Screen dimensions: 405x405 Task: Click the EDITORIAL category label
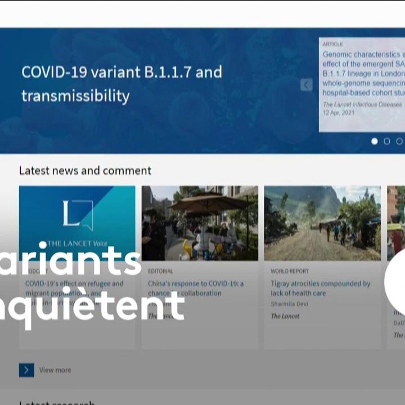pos(160,271)
